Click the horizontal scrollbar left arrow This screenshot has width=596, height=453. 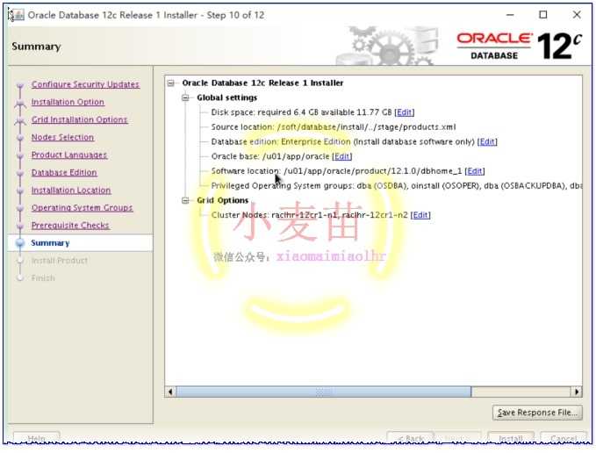pyautogui.click(x=170, y=392)
